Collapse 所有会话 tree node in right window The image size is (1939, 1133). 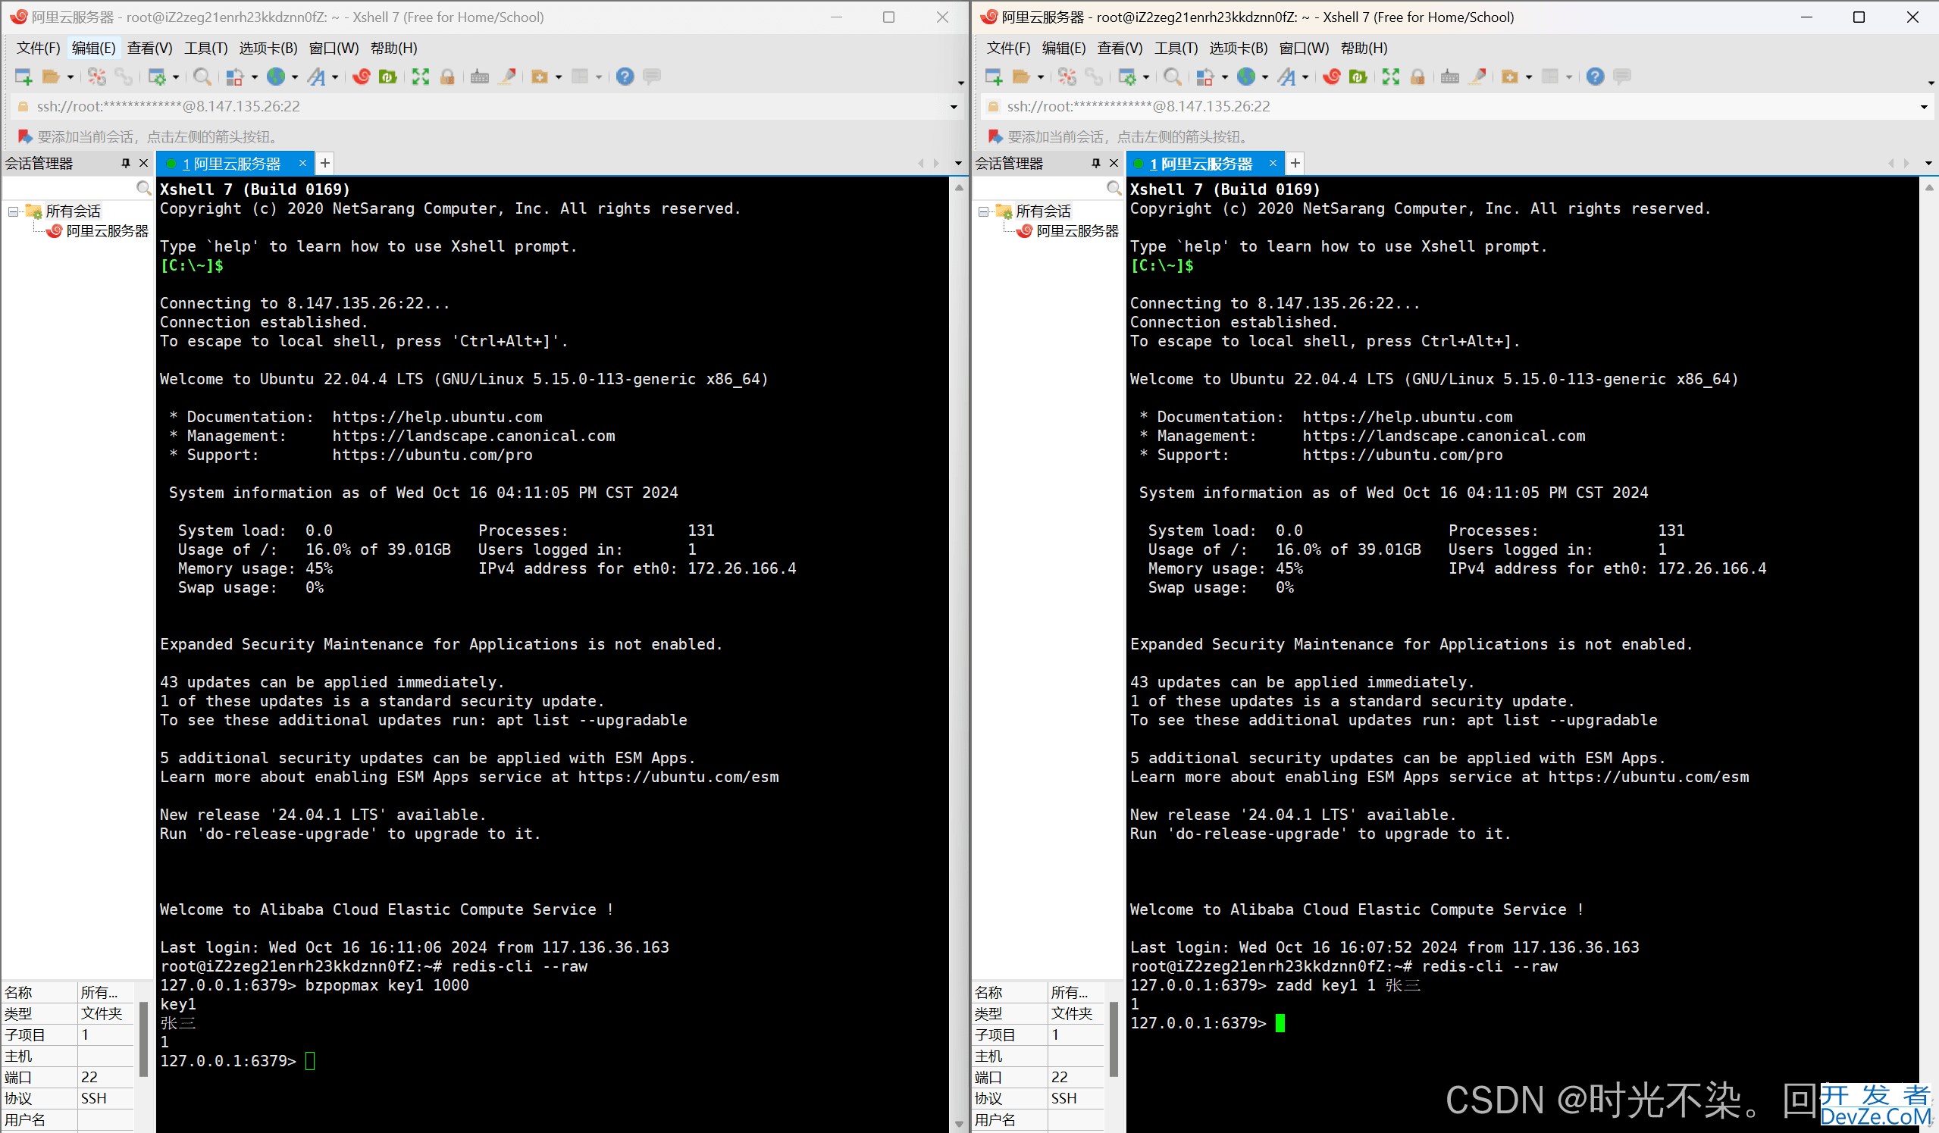(983, 211)
